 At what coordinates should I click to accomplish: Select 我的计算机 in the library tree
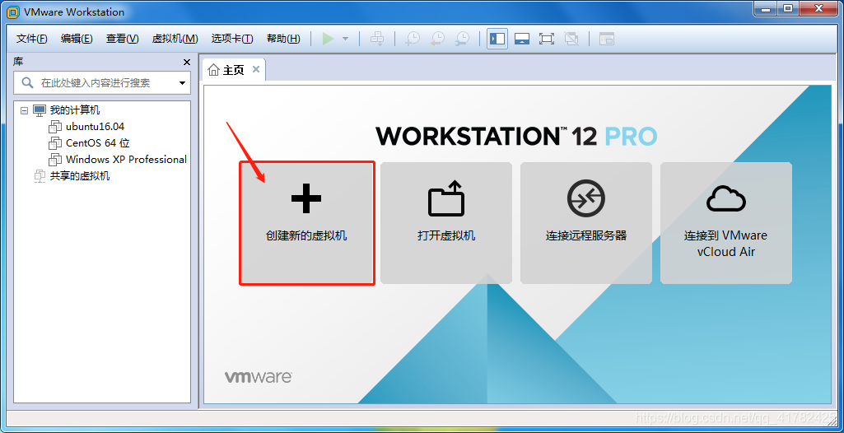75,110
